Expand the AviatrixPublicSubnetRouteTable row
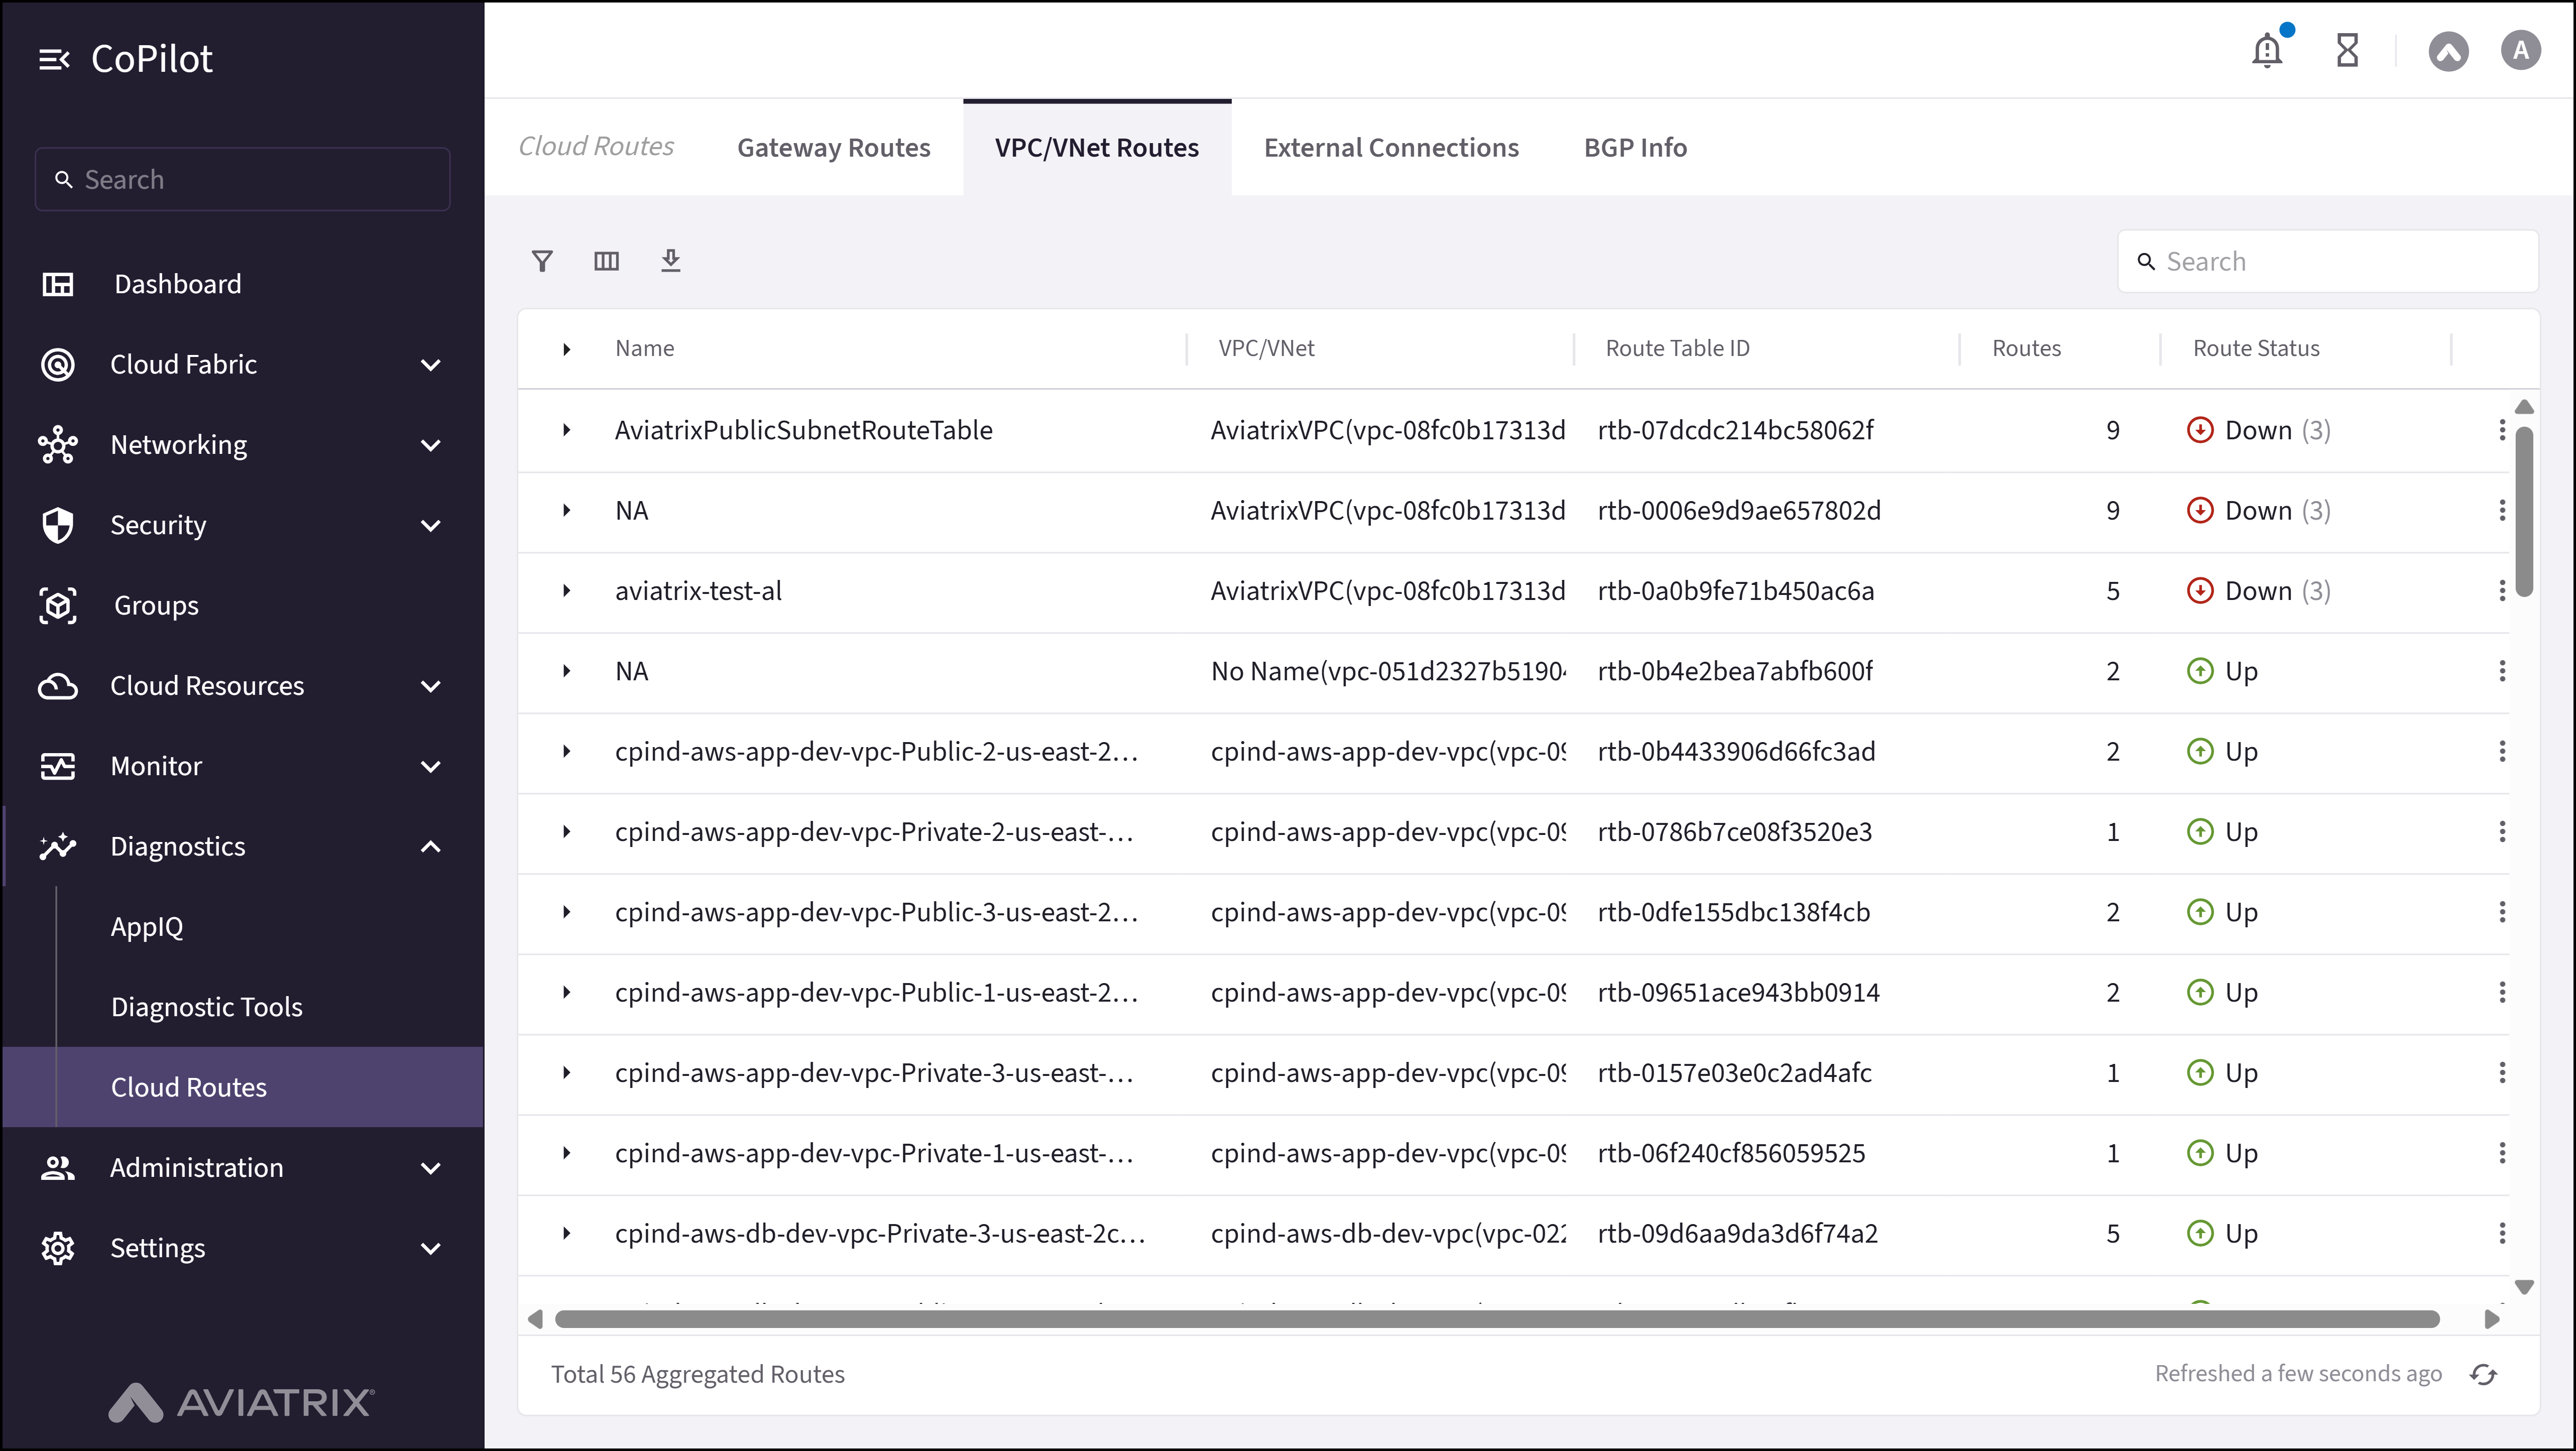 point(568,430)
